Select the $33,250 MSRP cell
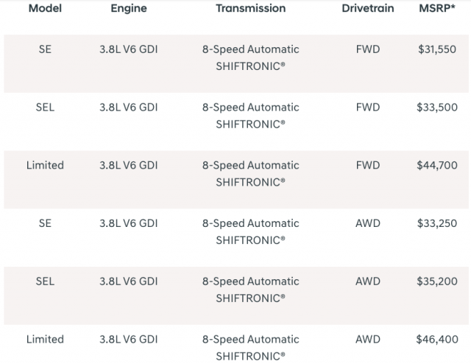Viewport: 471px width, 364px height. pos(437,223)
